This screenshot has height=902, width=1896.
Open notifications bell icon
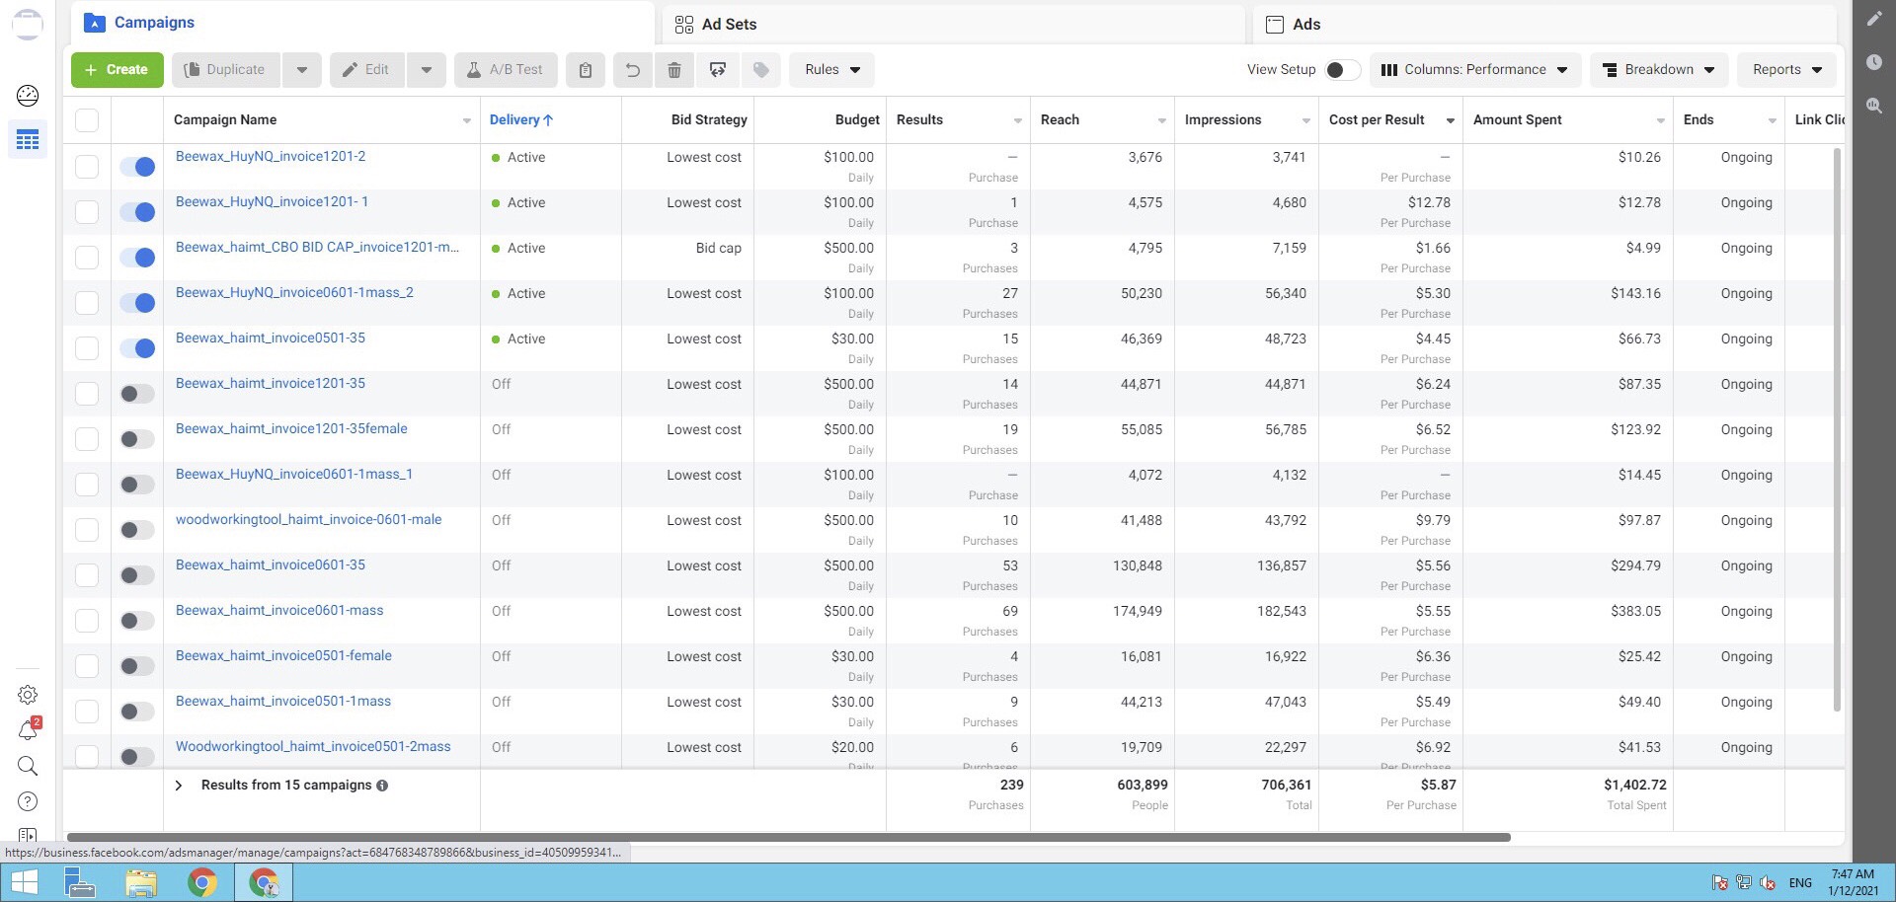[x=28, y=730]
